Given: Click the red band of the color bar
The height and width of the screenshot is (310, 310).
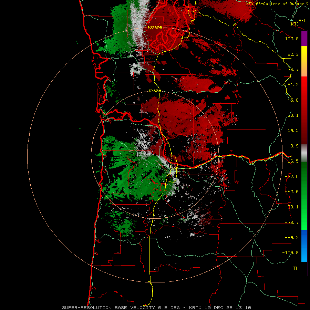Looking at the screenshot, I should (x=304, y=110).
